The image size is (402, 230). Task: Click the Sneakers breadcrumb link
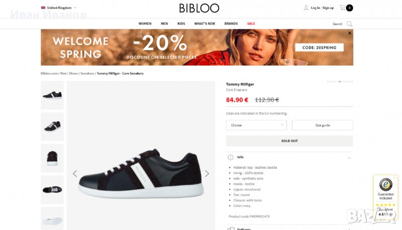[x=87, y=73]
